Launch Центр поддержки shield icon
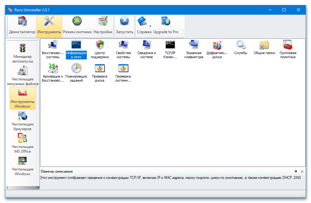 point(100,49)
